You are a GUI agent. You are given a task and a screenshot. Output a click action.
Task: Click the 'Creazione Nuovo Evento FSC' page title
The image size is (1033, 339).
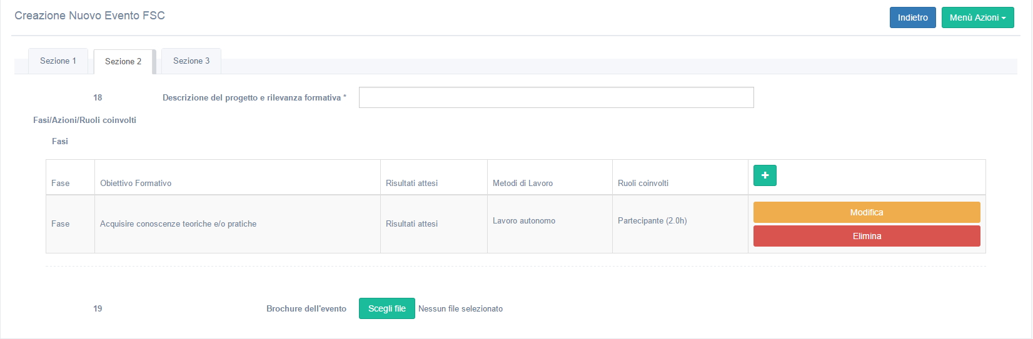tap(89, 16)
